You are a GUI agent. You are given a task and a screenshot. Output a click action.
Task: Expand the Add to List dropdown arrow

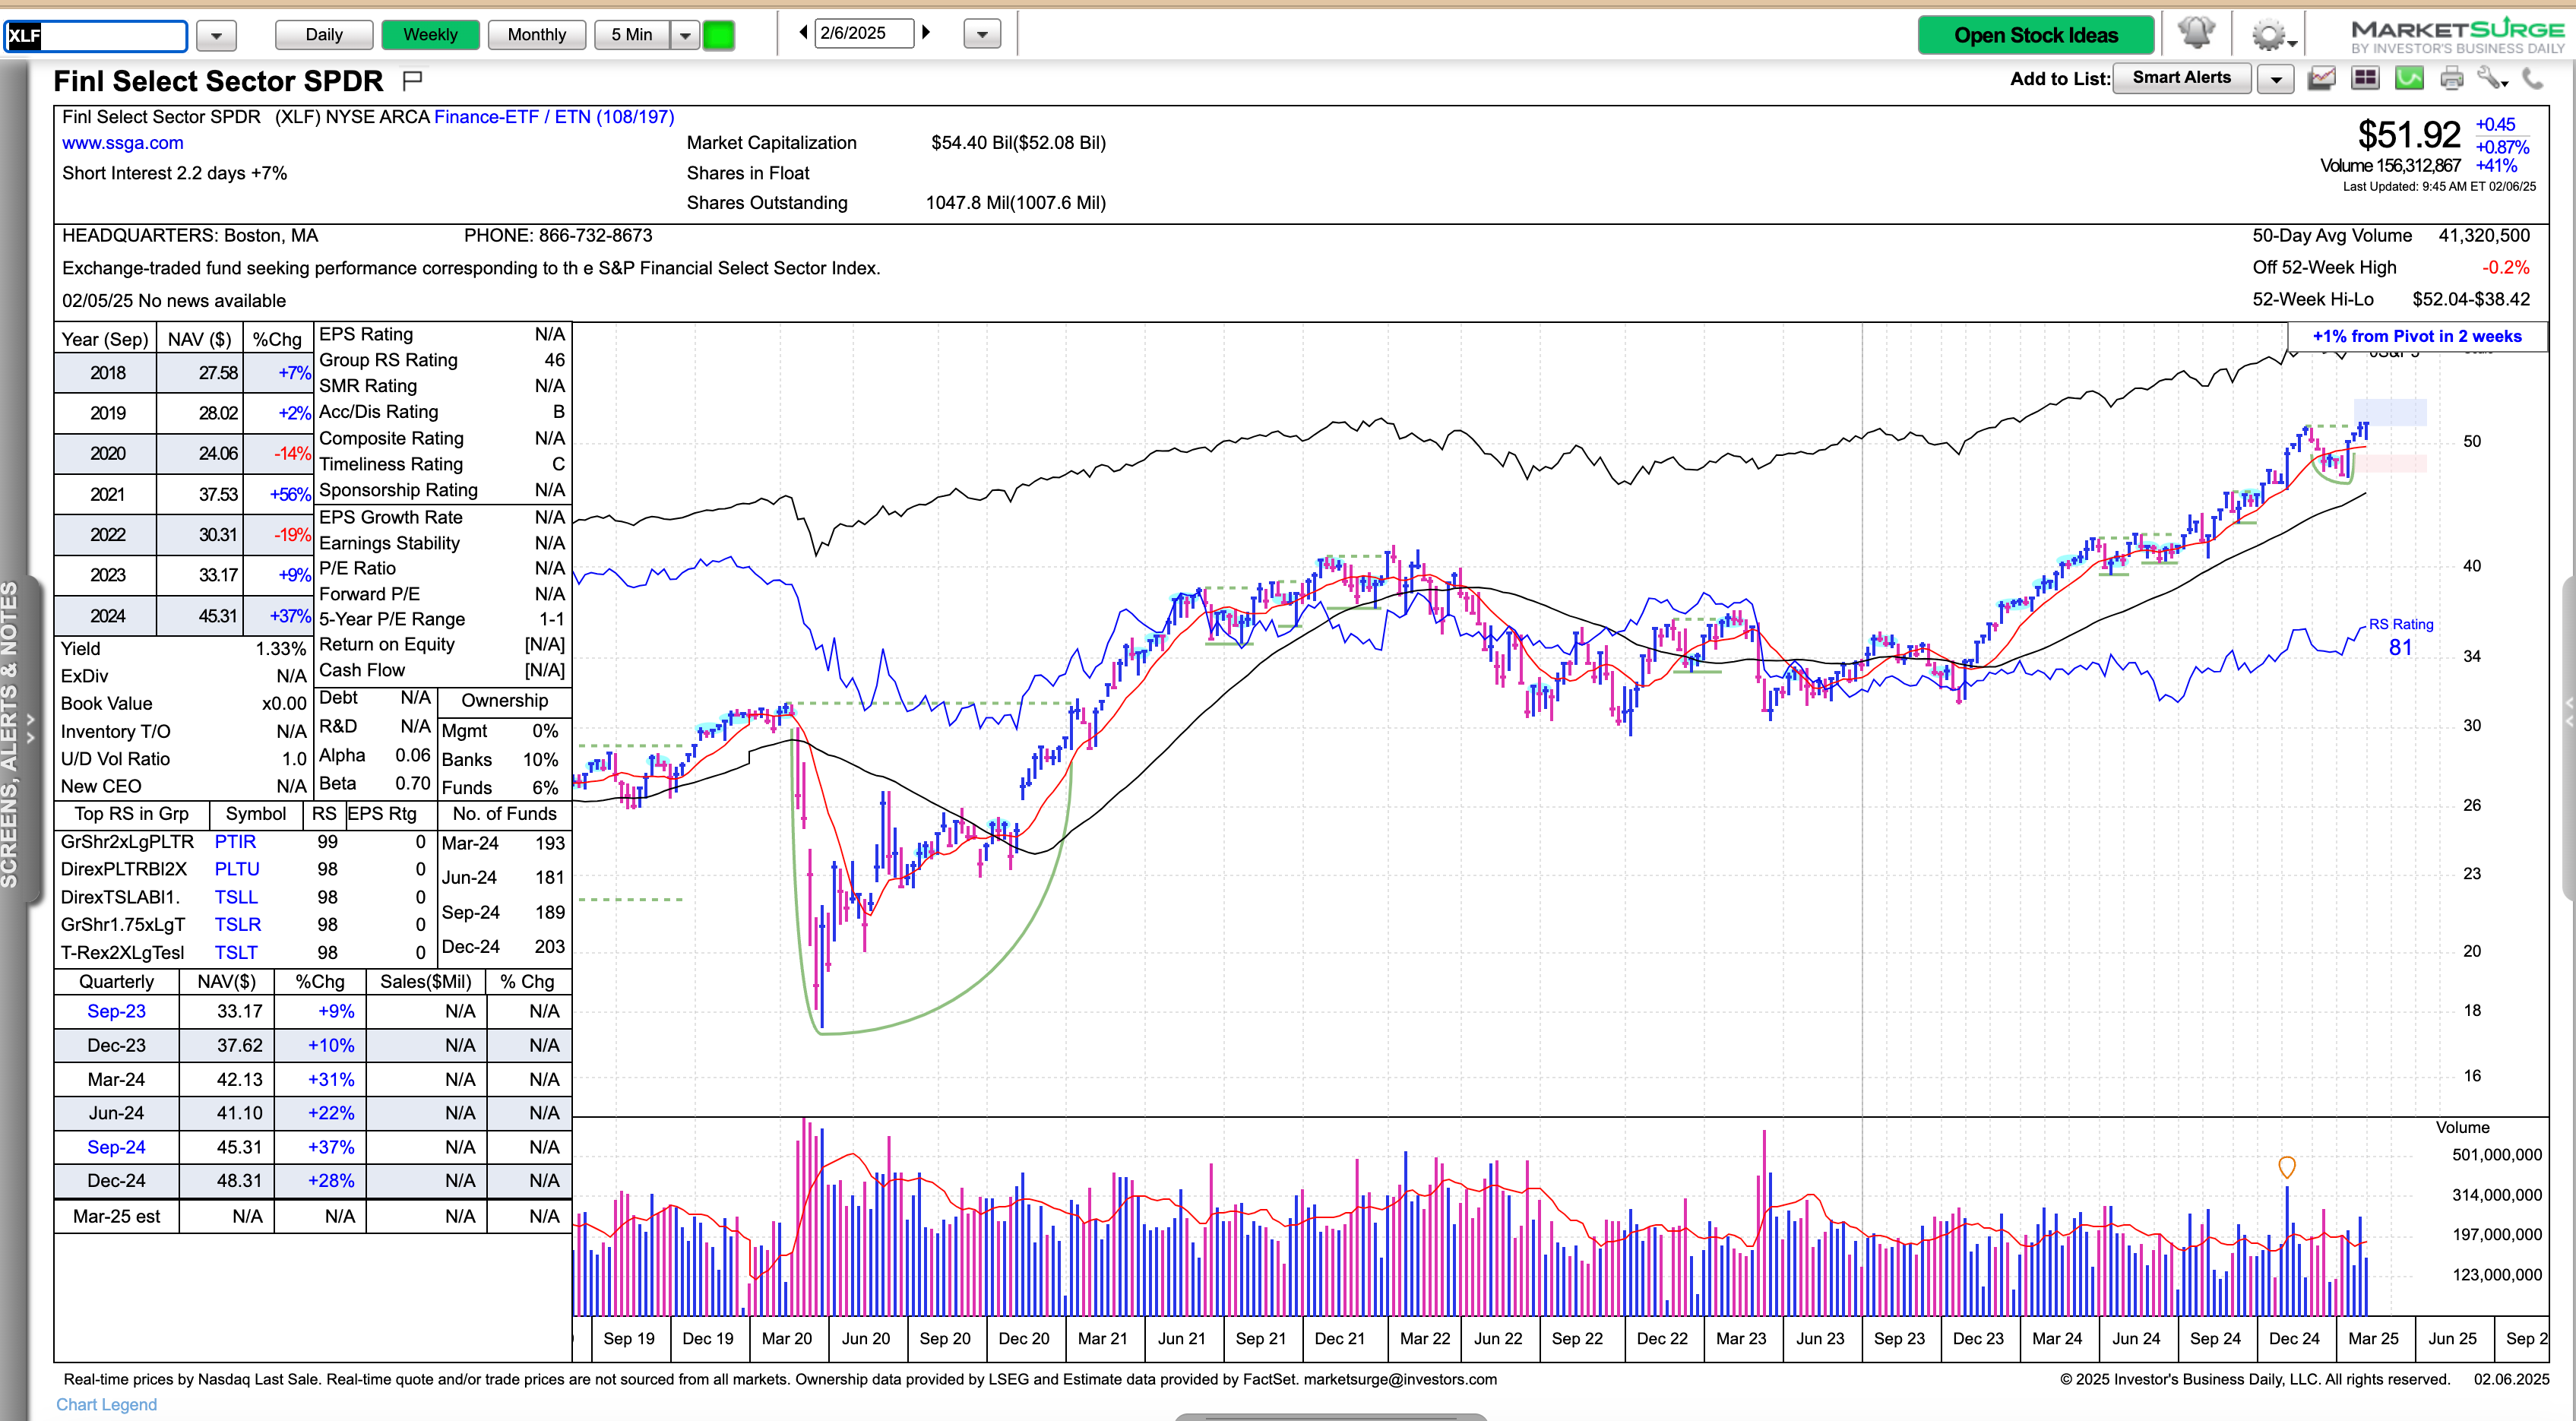coord(2276,79)
